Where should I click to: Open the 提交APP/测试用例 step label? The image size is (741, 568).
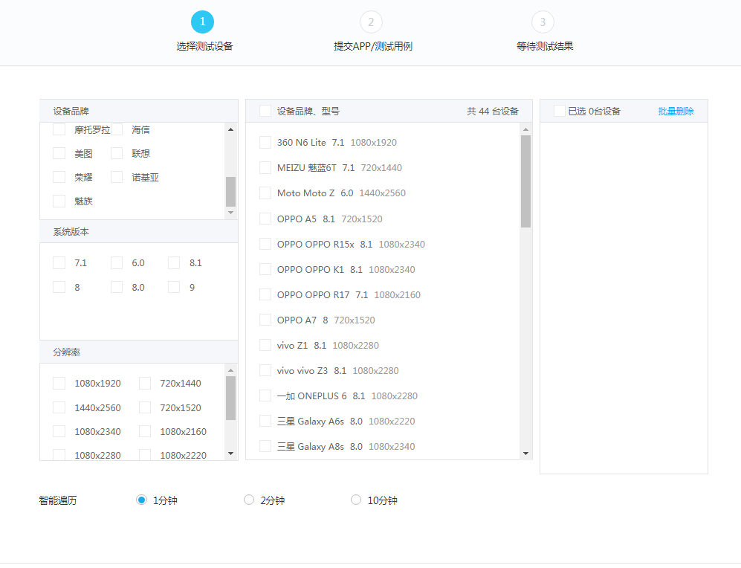(x=373, y=46)
